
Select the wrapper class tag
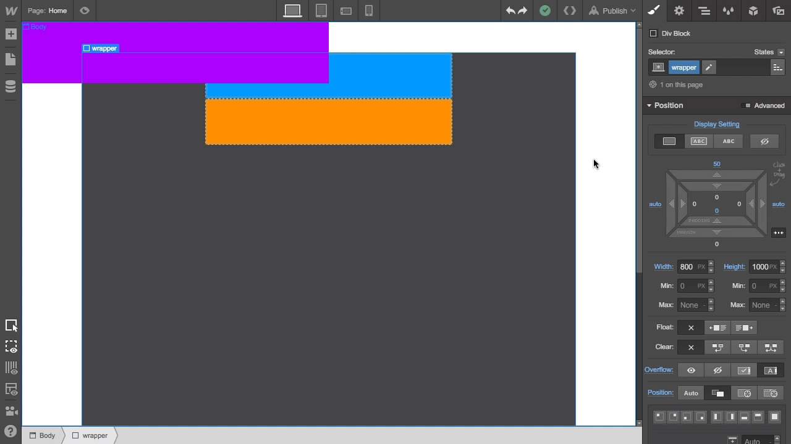pos(683,67)
